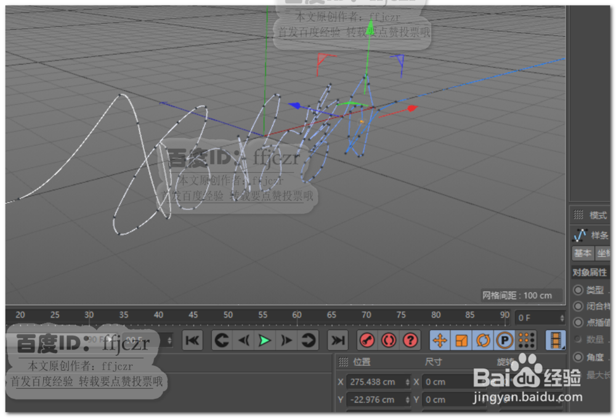The image size is (616, 418).
Task: Toggle the keyframe circle next to 角度
Action: (578, 357)
